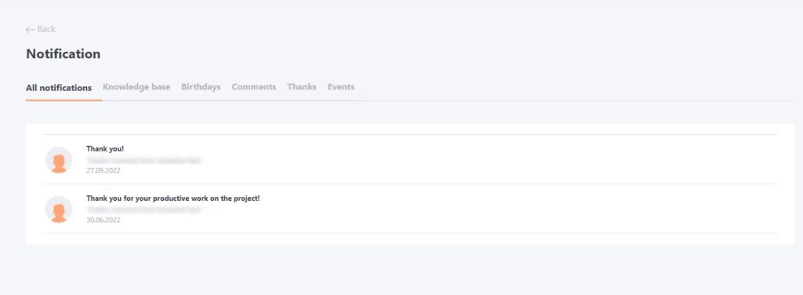The height and width of the screenshot is (295, 803).
Task: Click the left arrow icon beside Back
Action: (x=30, y=30)
